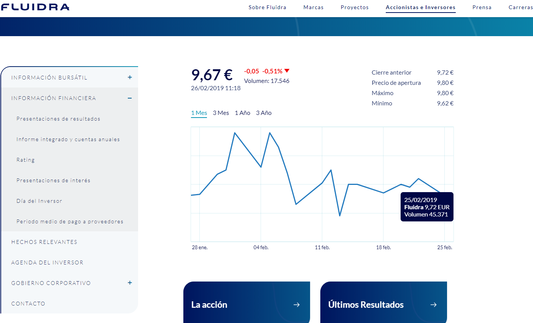Click the arrow on La acción card
The width and height of the screenshot is (533, 323).
297,305
